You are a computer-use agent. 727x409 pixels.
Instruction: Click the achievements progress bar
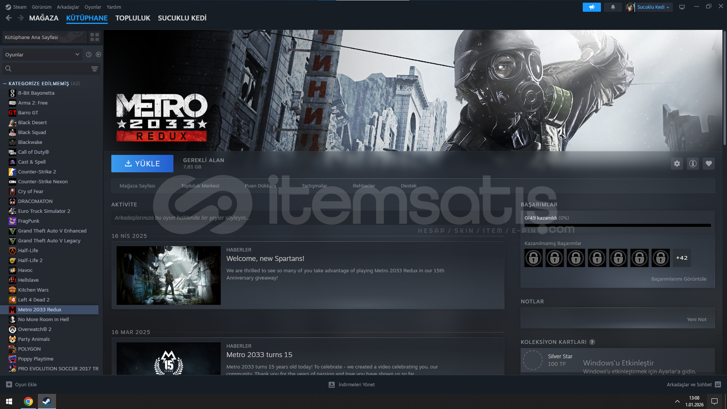point(617,225)
